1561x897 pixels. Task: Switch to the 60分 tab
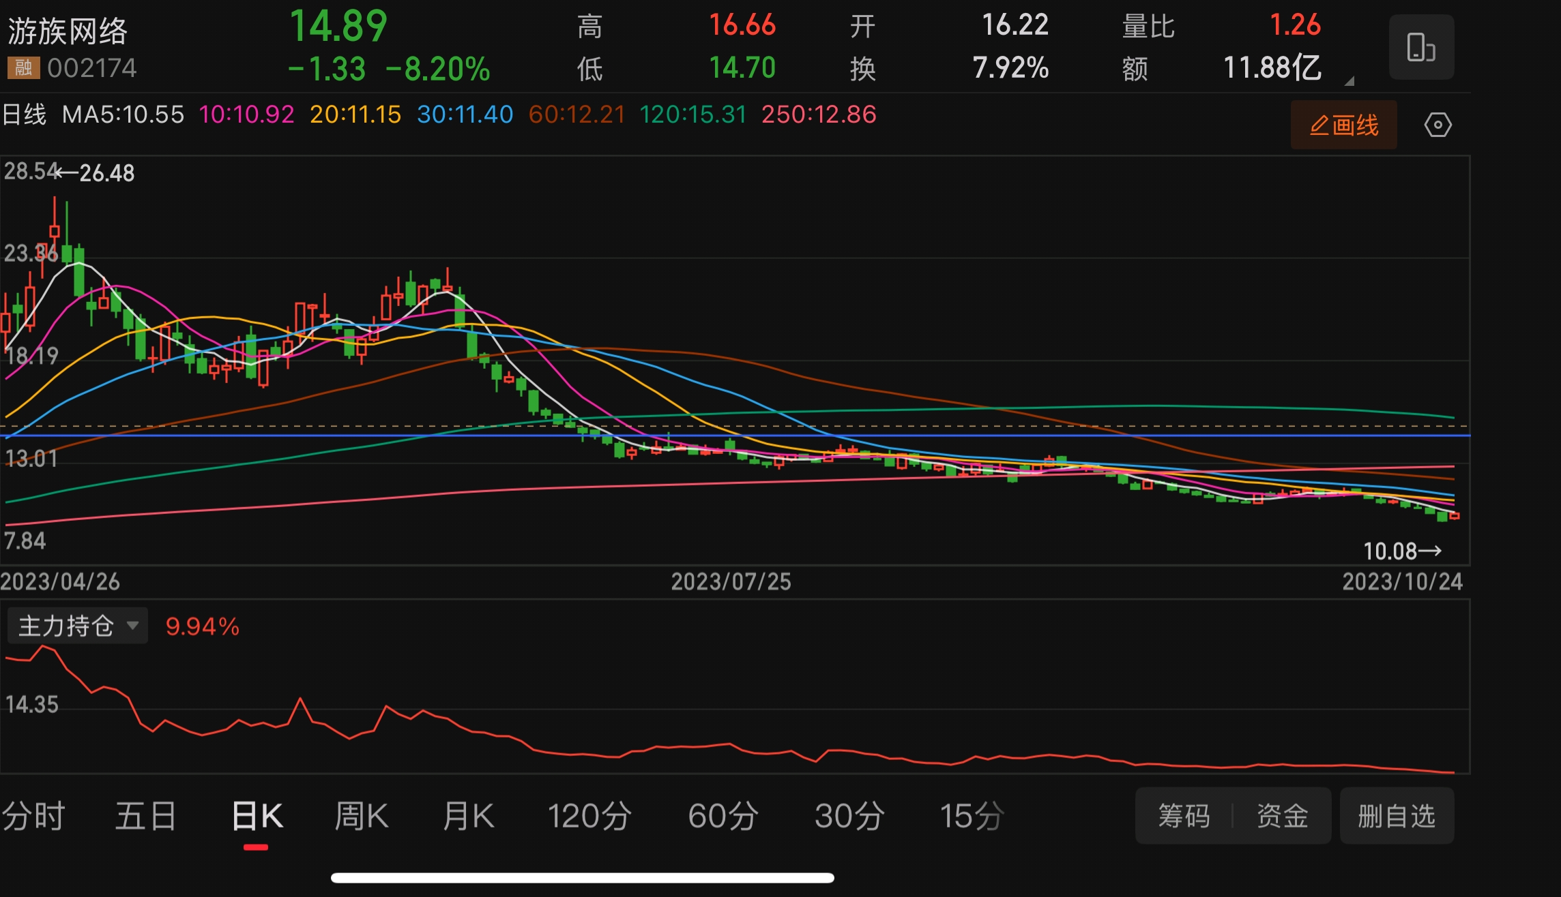723,816
